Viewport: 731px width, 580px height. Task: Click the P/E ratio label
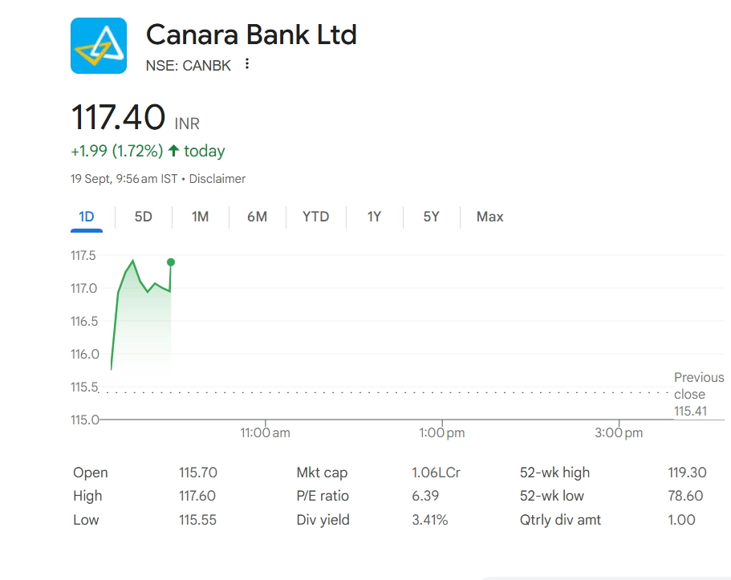click(323, 496)
